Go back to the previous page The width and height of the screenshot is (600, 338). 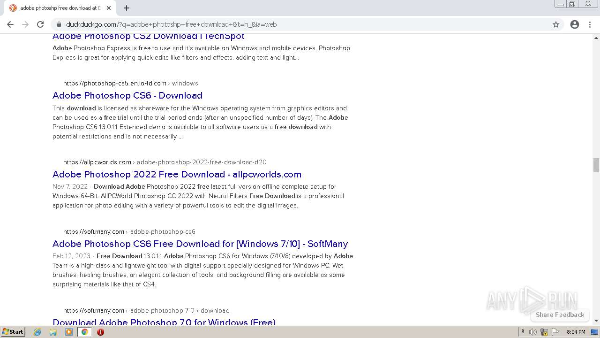(10, 24)
